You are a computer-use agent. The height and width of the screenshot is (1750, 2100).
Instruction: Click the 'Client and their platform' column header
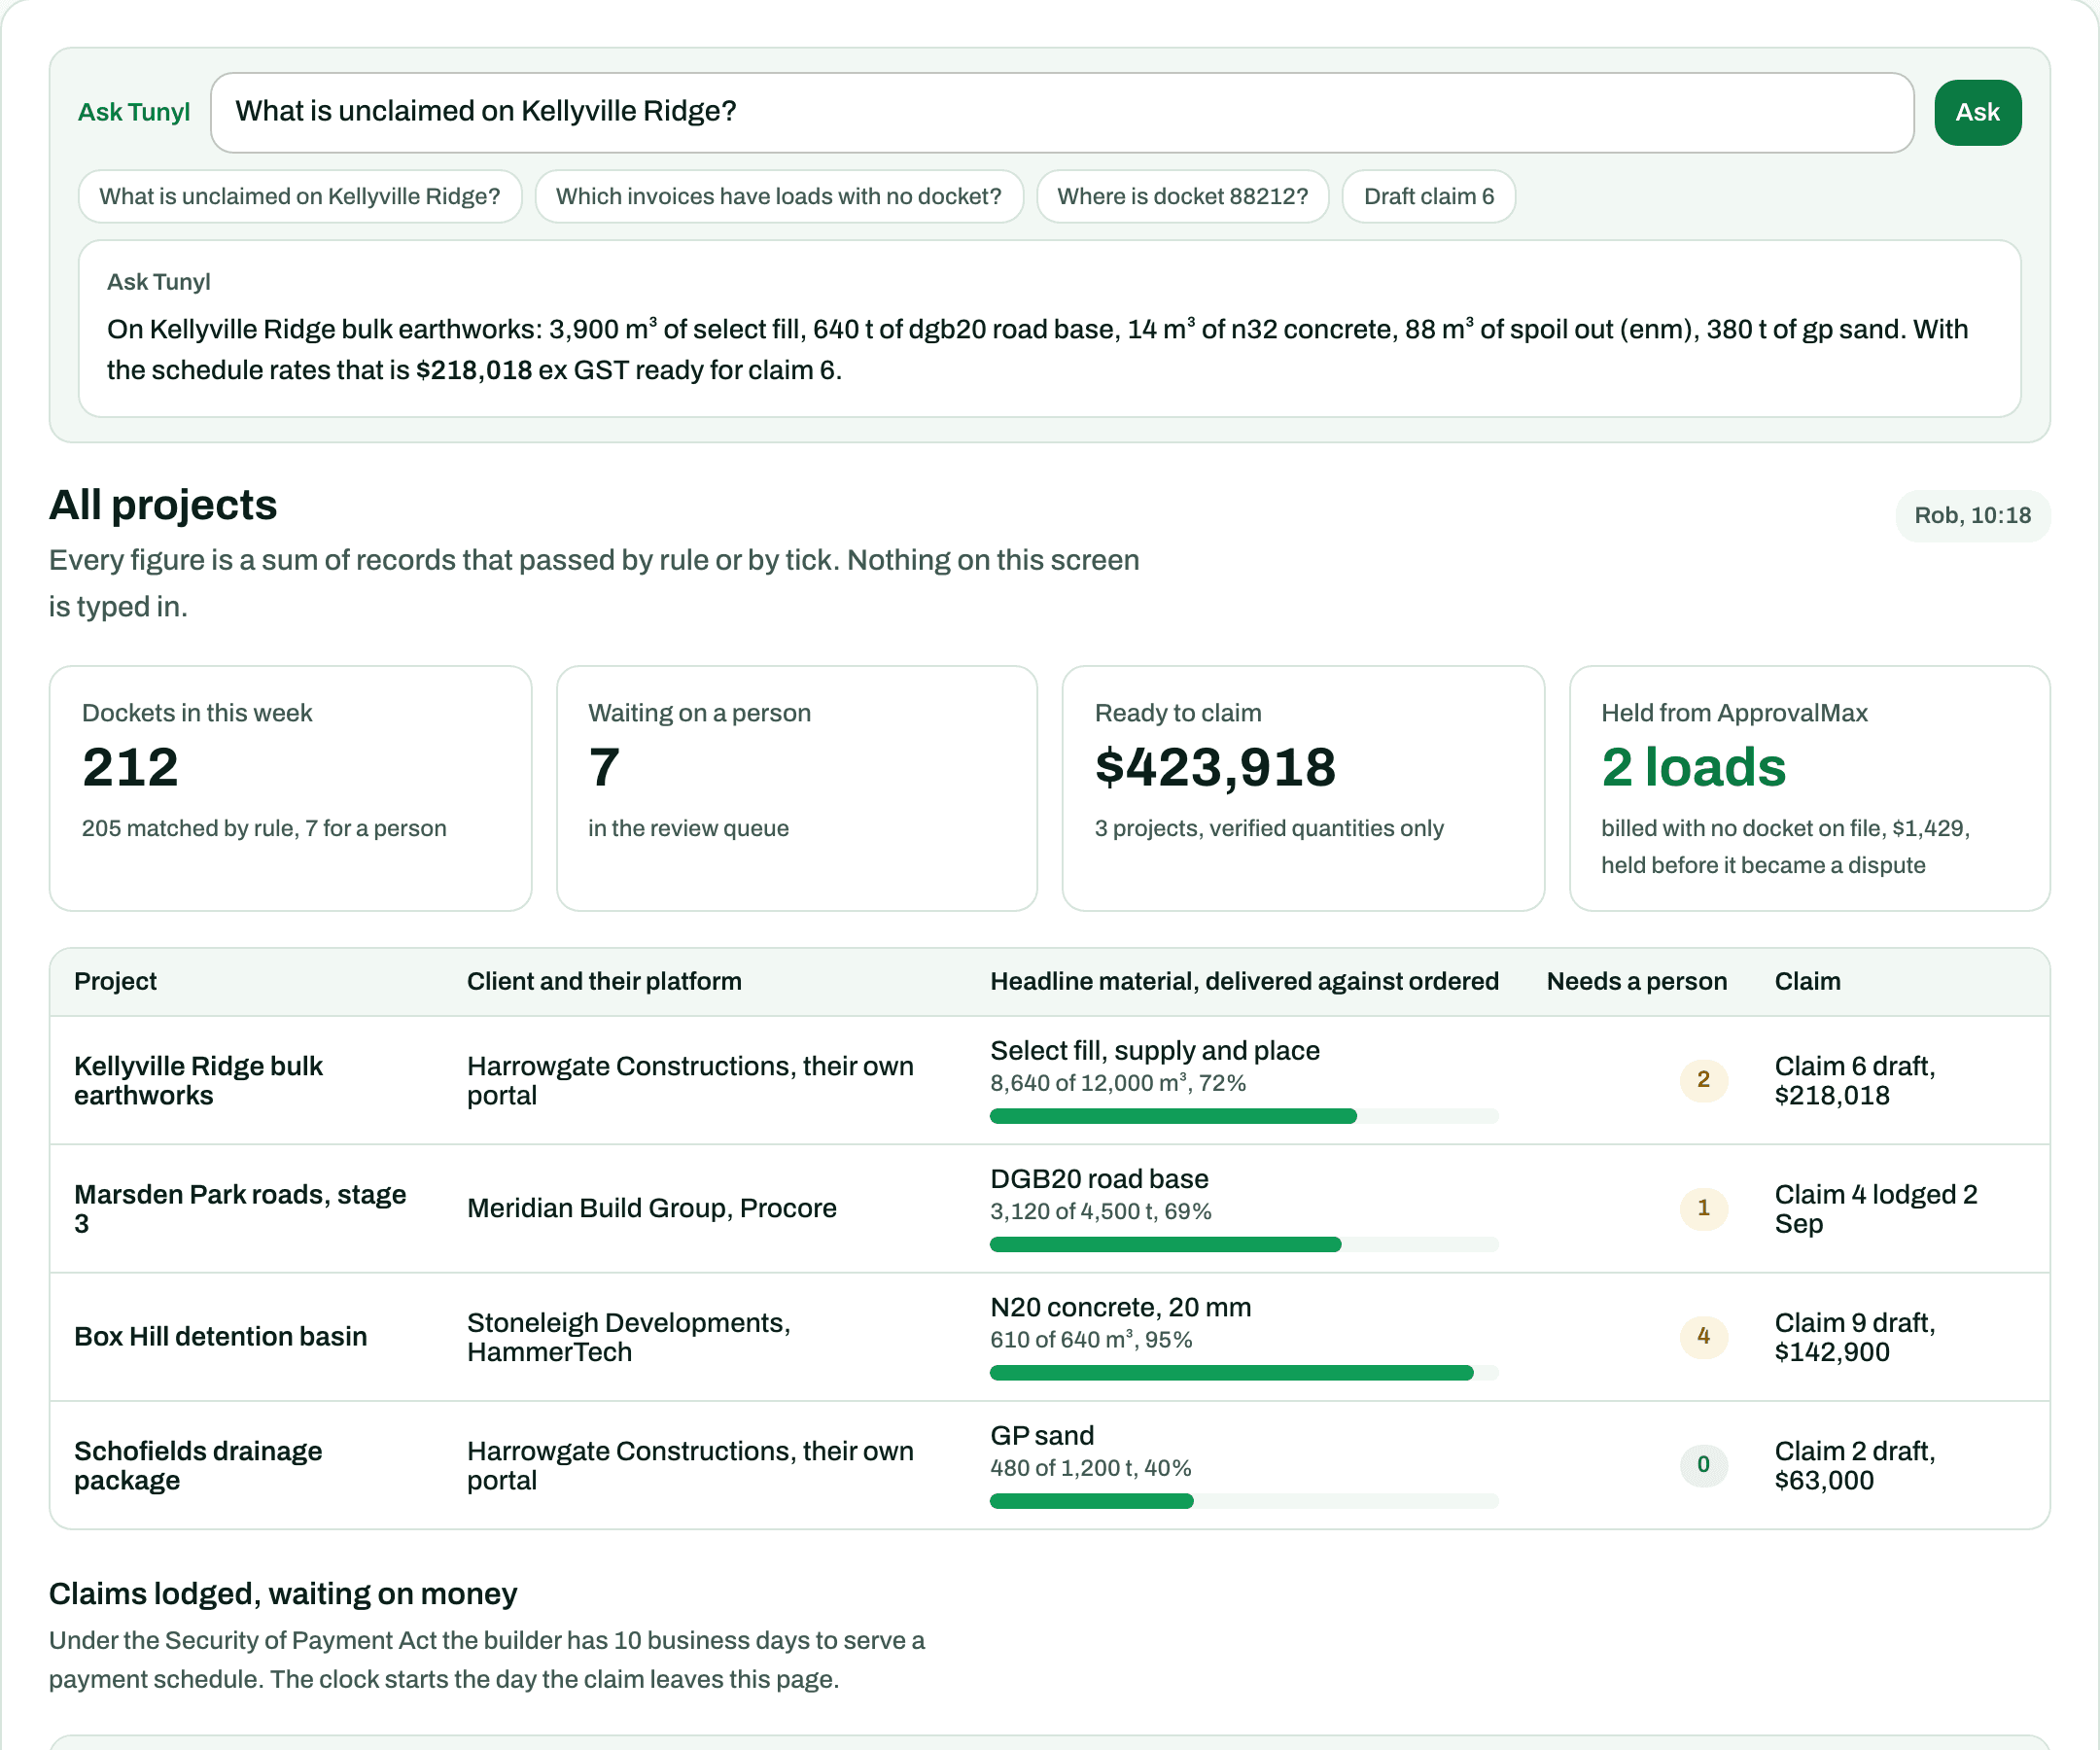(x=604, y=981)
